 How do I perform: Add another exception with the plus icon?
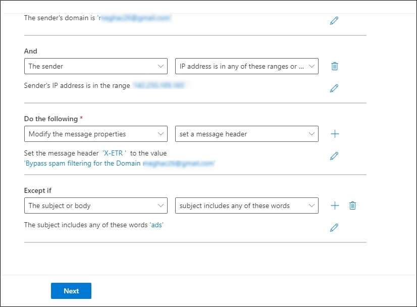pos(335,206)
